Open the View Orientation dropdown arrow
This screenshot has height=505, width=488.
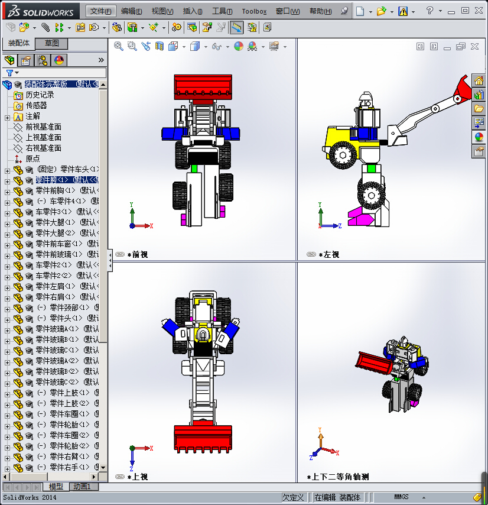[x=184, y=47]
